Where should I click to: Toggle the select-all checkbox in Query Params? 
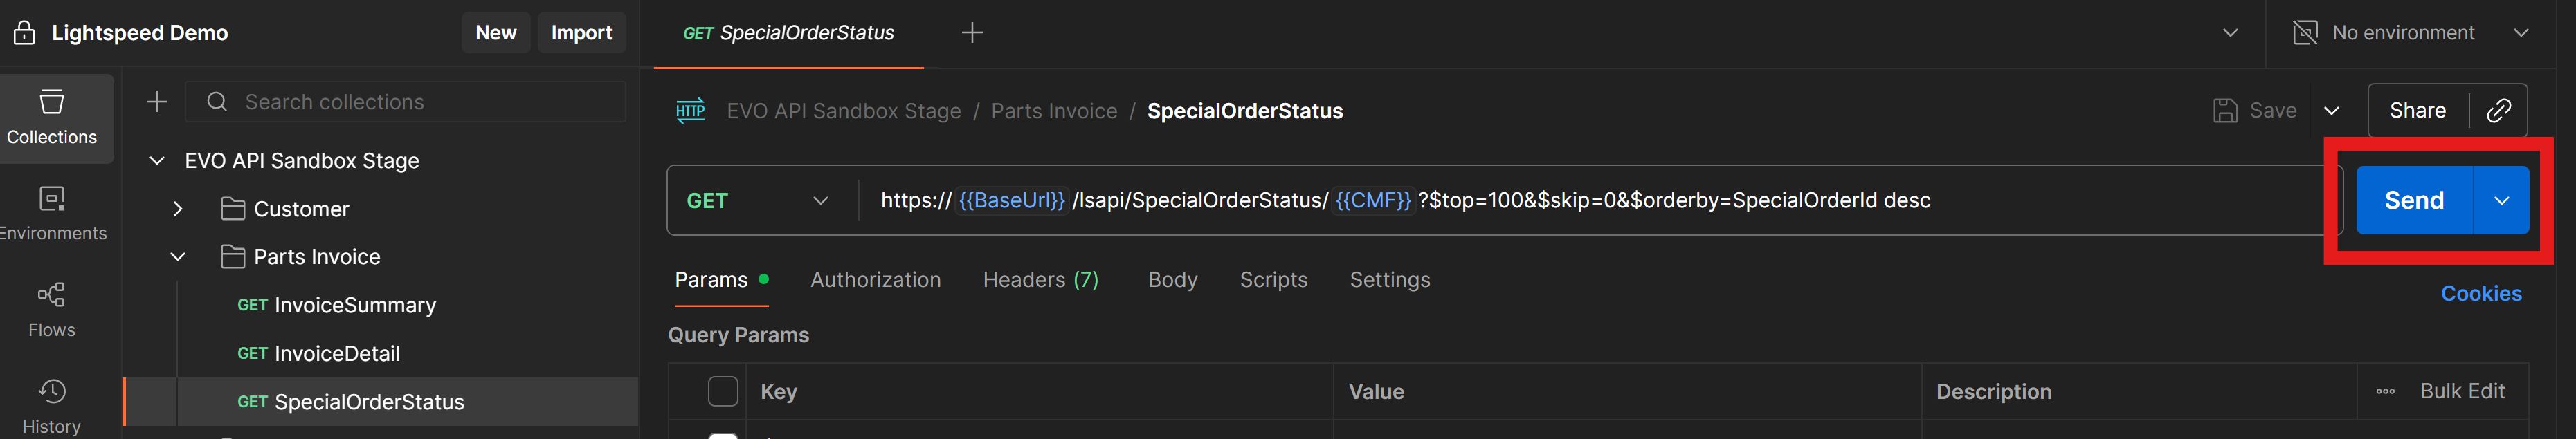click(722, 392)
